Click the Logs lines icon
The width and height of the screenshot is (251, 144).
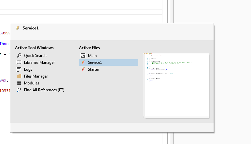pos(19,69)
